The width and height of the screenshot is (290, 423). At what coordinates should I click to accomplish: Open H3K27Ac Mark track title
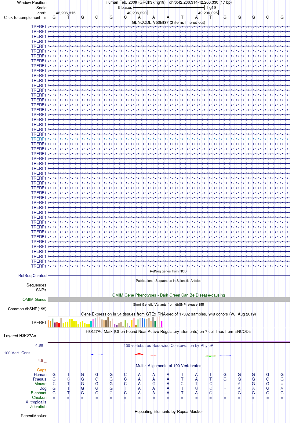coord(169,331)
